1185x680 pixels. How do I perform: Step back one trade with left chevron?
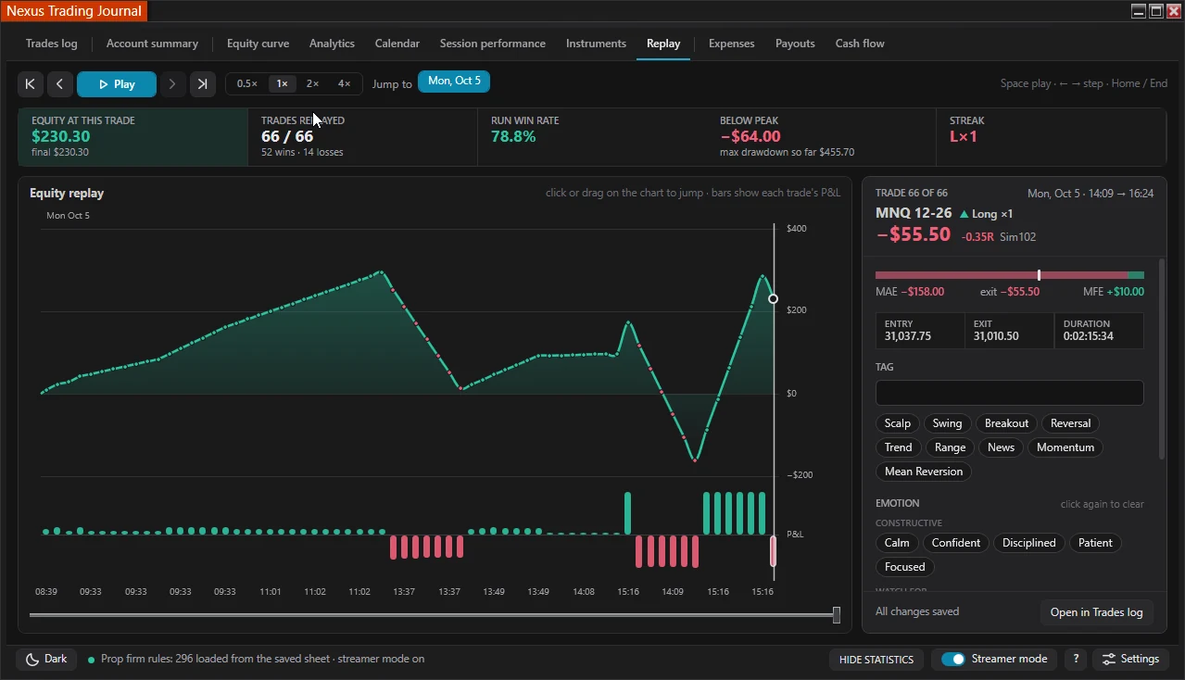point(60,84)
